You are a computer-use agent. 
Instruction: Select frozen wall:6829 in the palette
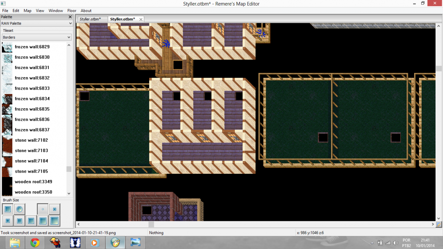(34, 47)
